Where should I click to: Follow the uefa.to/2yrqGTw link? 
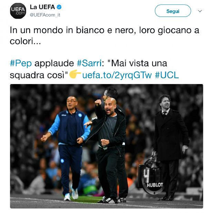[117, 75]
